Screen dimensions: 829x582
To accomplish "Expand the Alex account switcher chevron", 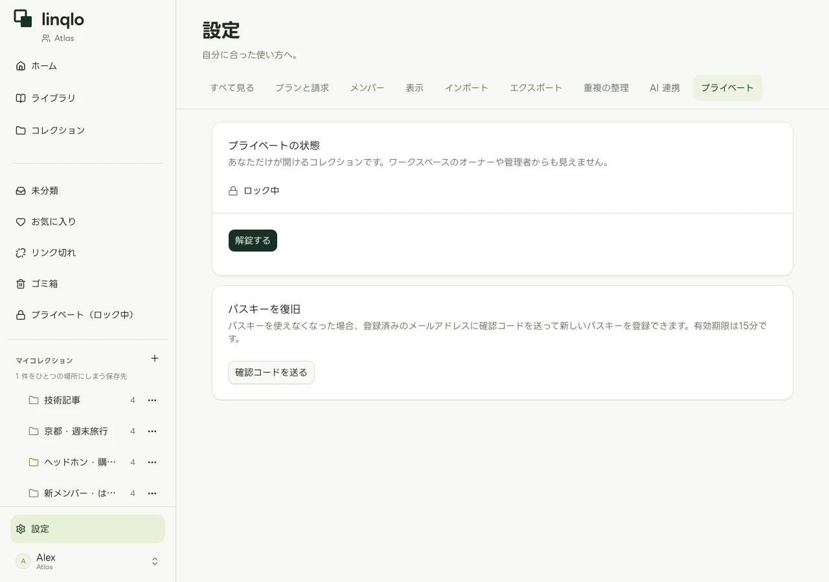I will click(x=155, y=561).
